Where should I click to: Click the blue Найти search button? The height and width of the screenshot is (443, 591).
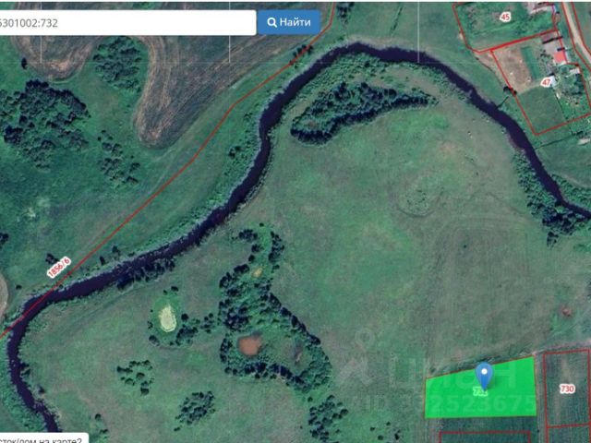tap(289, 22)
